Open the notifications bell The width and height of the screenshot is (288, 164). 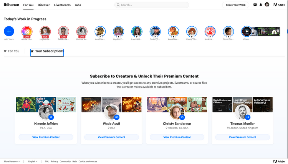tap(261, 5)
